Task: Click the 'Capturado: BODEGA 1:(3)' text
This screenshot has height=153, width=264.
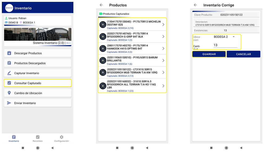Action: click(x=120, y=40)
